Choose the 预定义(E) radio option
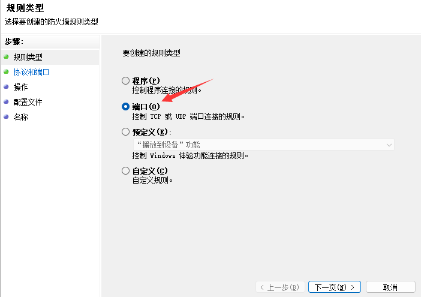This screenshot has width=421, height=297. [125, 132]
